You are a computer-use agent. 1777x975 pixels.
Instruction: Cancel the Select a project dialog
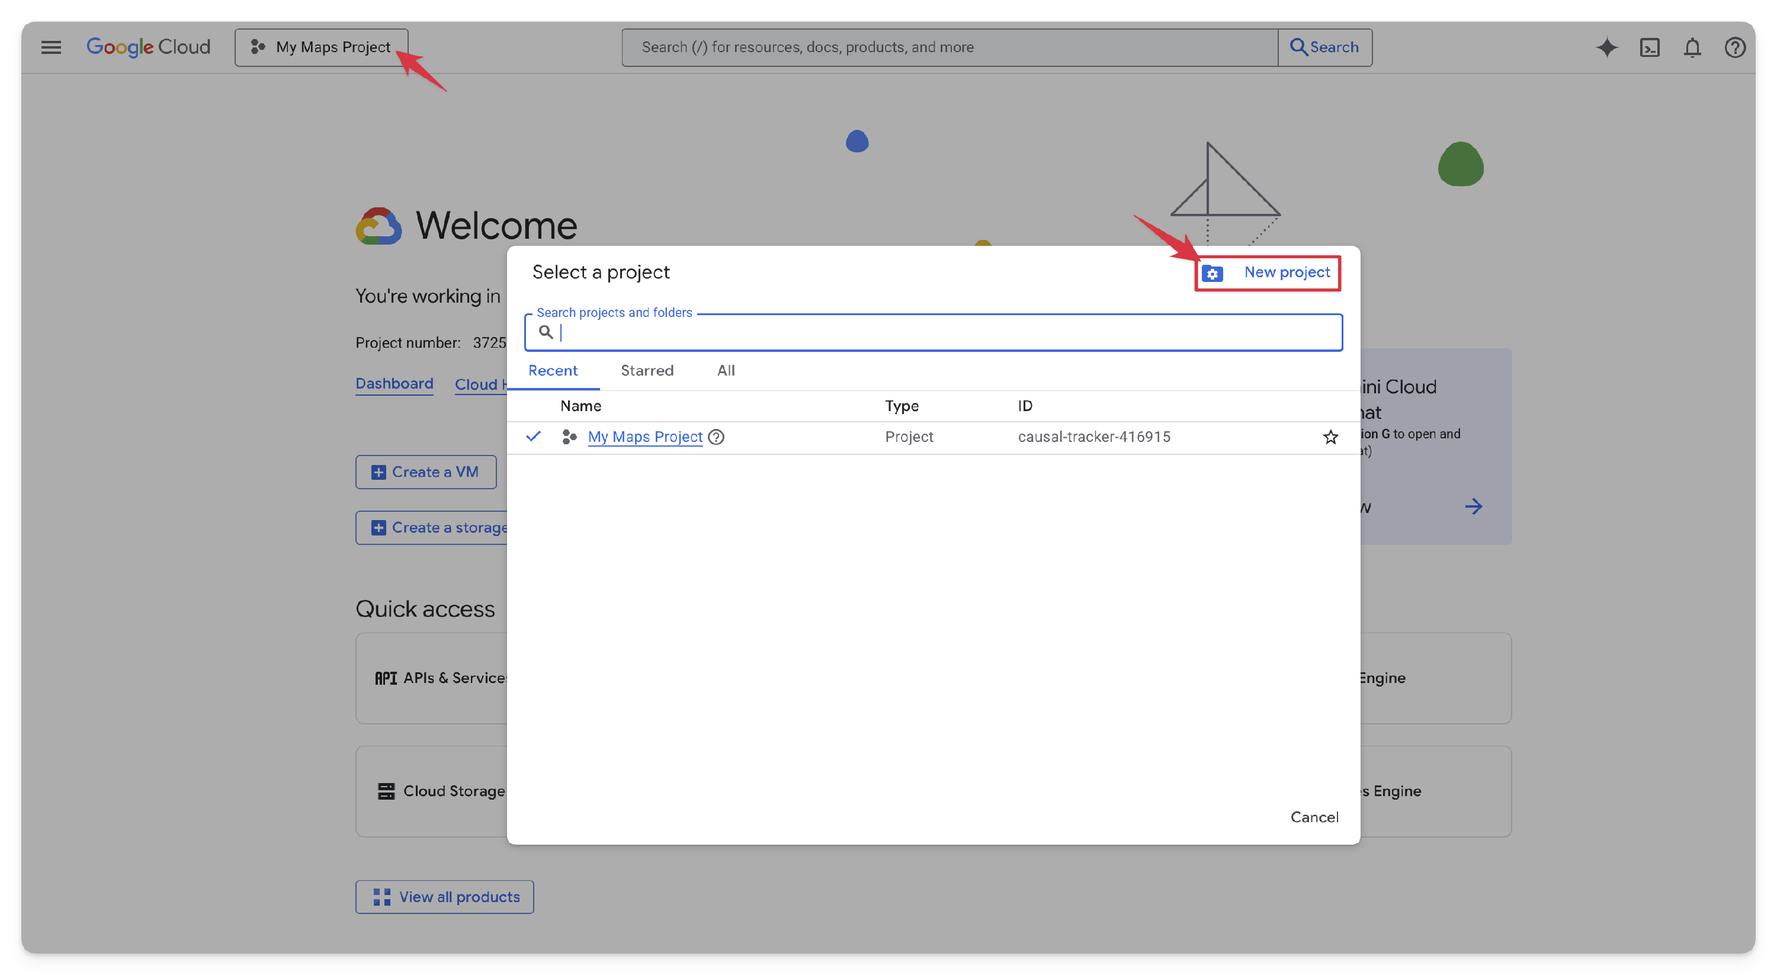(x=1314, y=817)
